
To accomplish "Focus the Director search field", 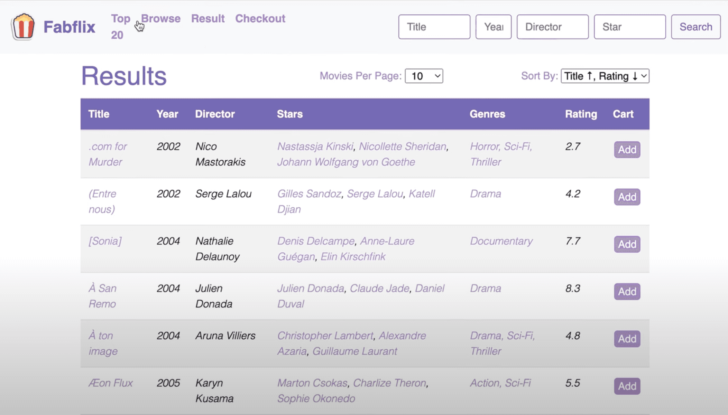I will [x=552, y=27].
